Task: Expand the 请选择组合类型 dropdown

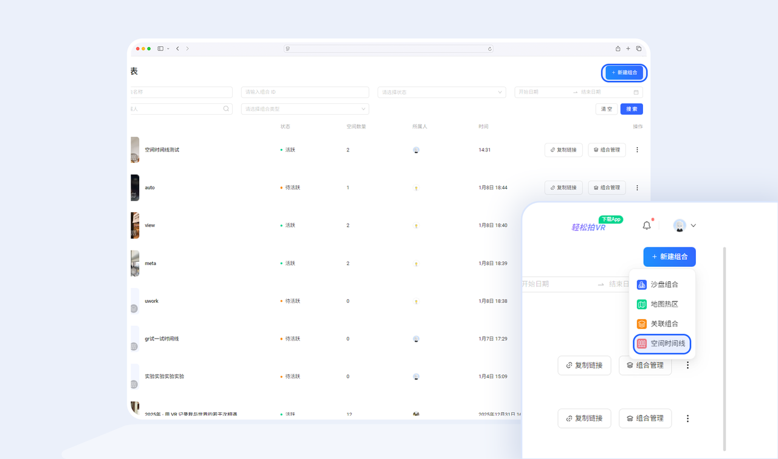Action: point(305,109)
